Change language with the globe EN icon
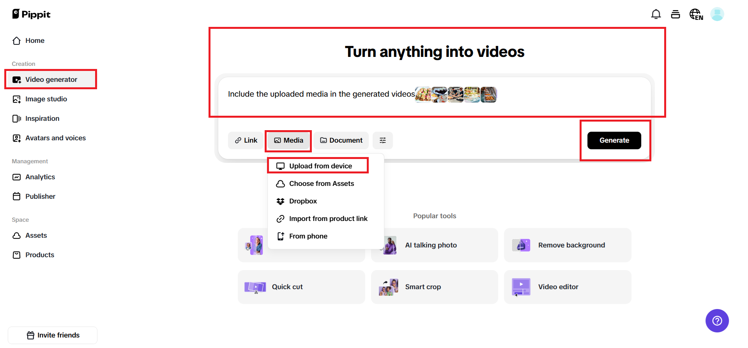Image resolution: width=748 pixels, height=348 pixels. 696,14
